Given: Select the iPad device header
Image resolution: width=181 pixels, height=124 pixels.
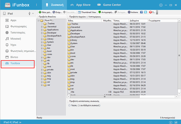Looking at the screenshot, I should tap(18, 13).
